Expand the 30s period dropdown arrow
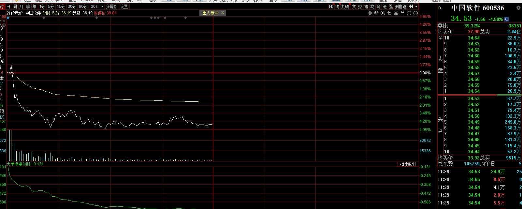Image resolution: width=522 pixels, height=209 pixels. pyautogui.click(x=102, y=7)
